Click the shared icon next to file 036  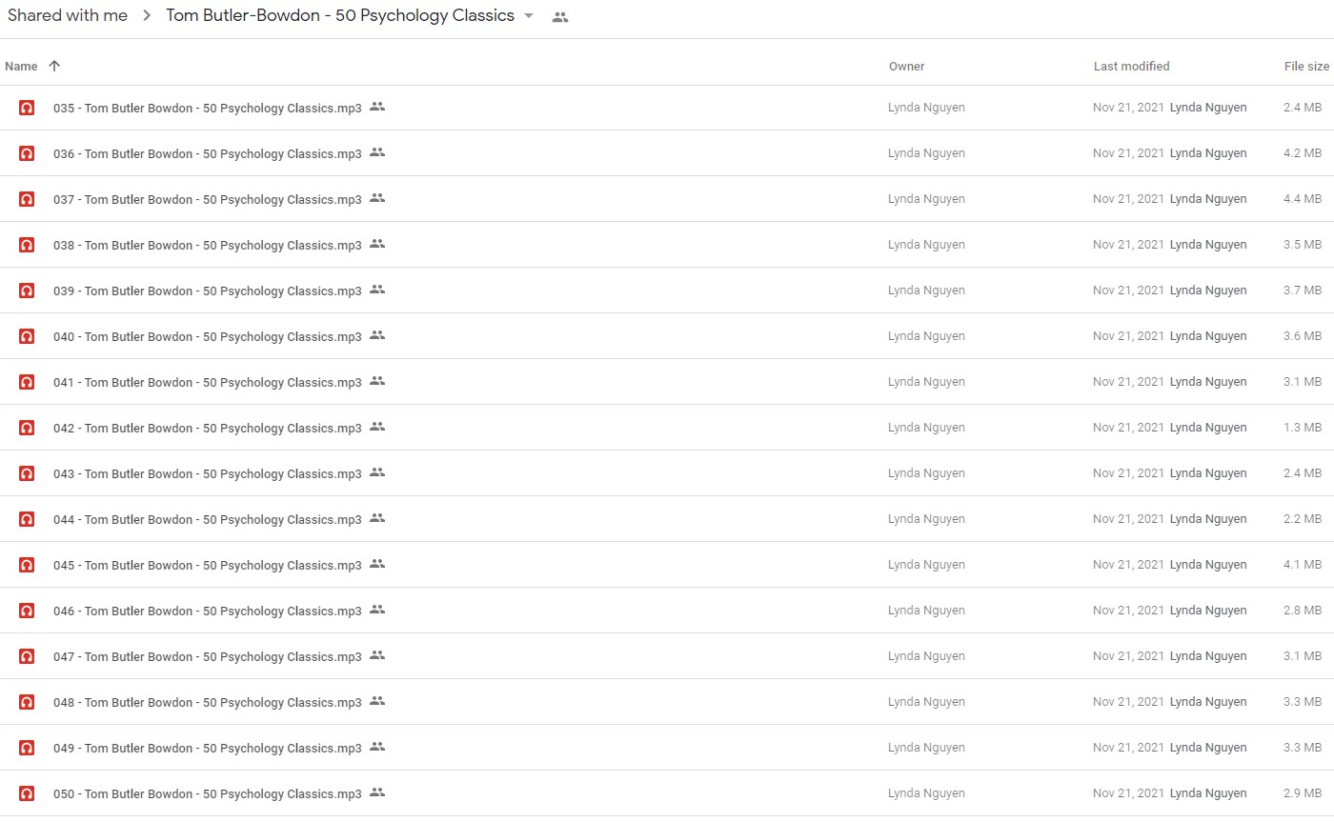377,152
